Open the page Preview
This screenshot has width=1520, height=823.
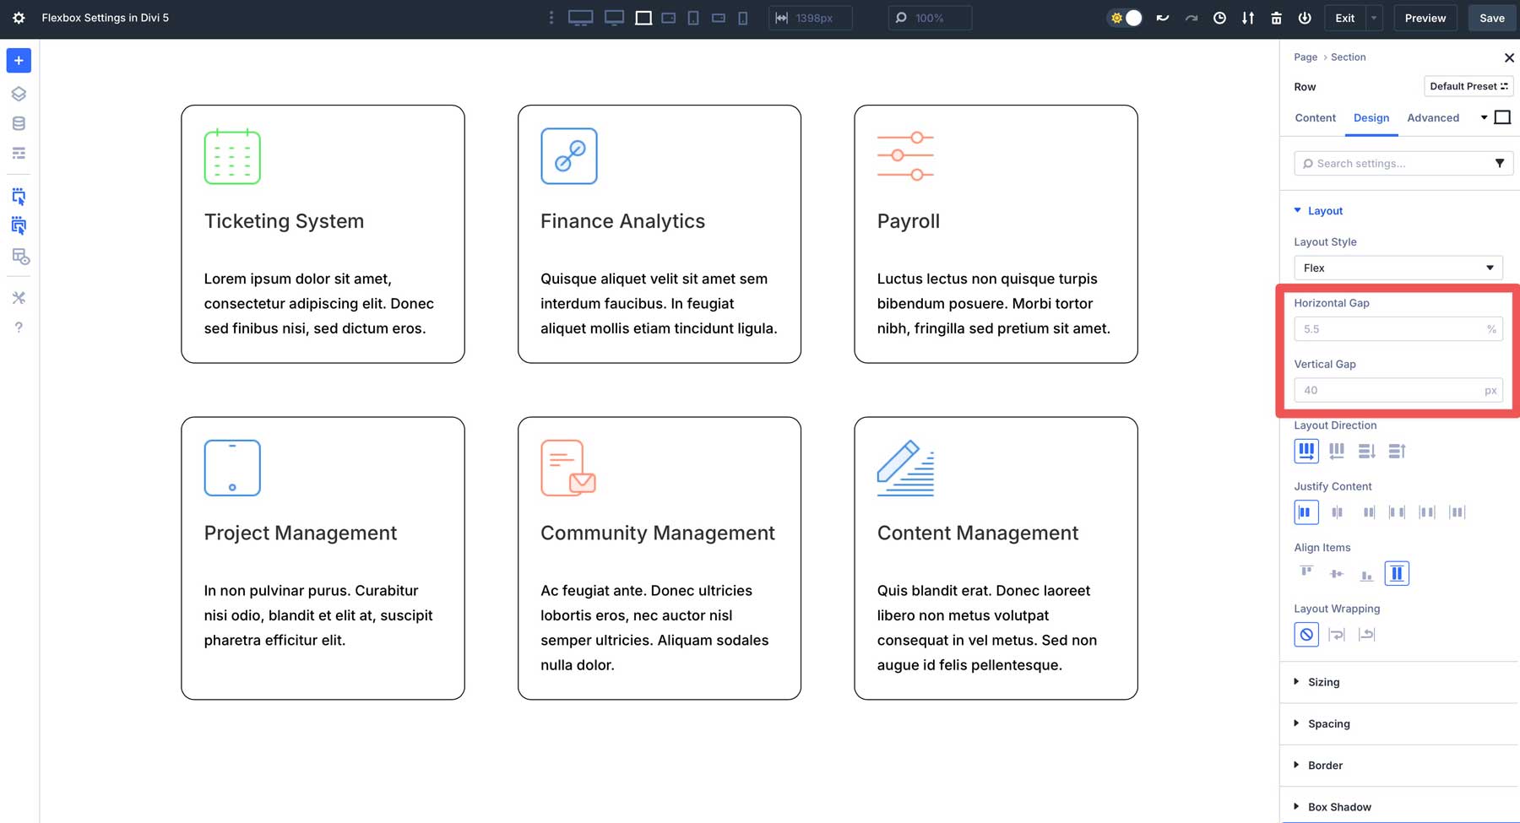tap(1425, 17)
